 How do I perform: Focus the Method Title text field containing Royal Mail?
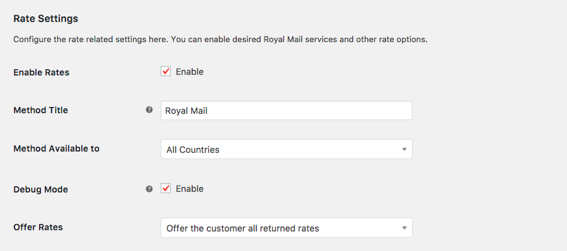(x=287, y=111)
